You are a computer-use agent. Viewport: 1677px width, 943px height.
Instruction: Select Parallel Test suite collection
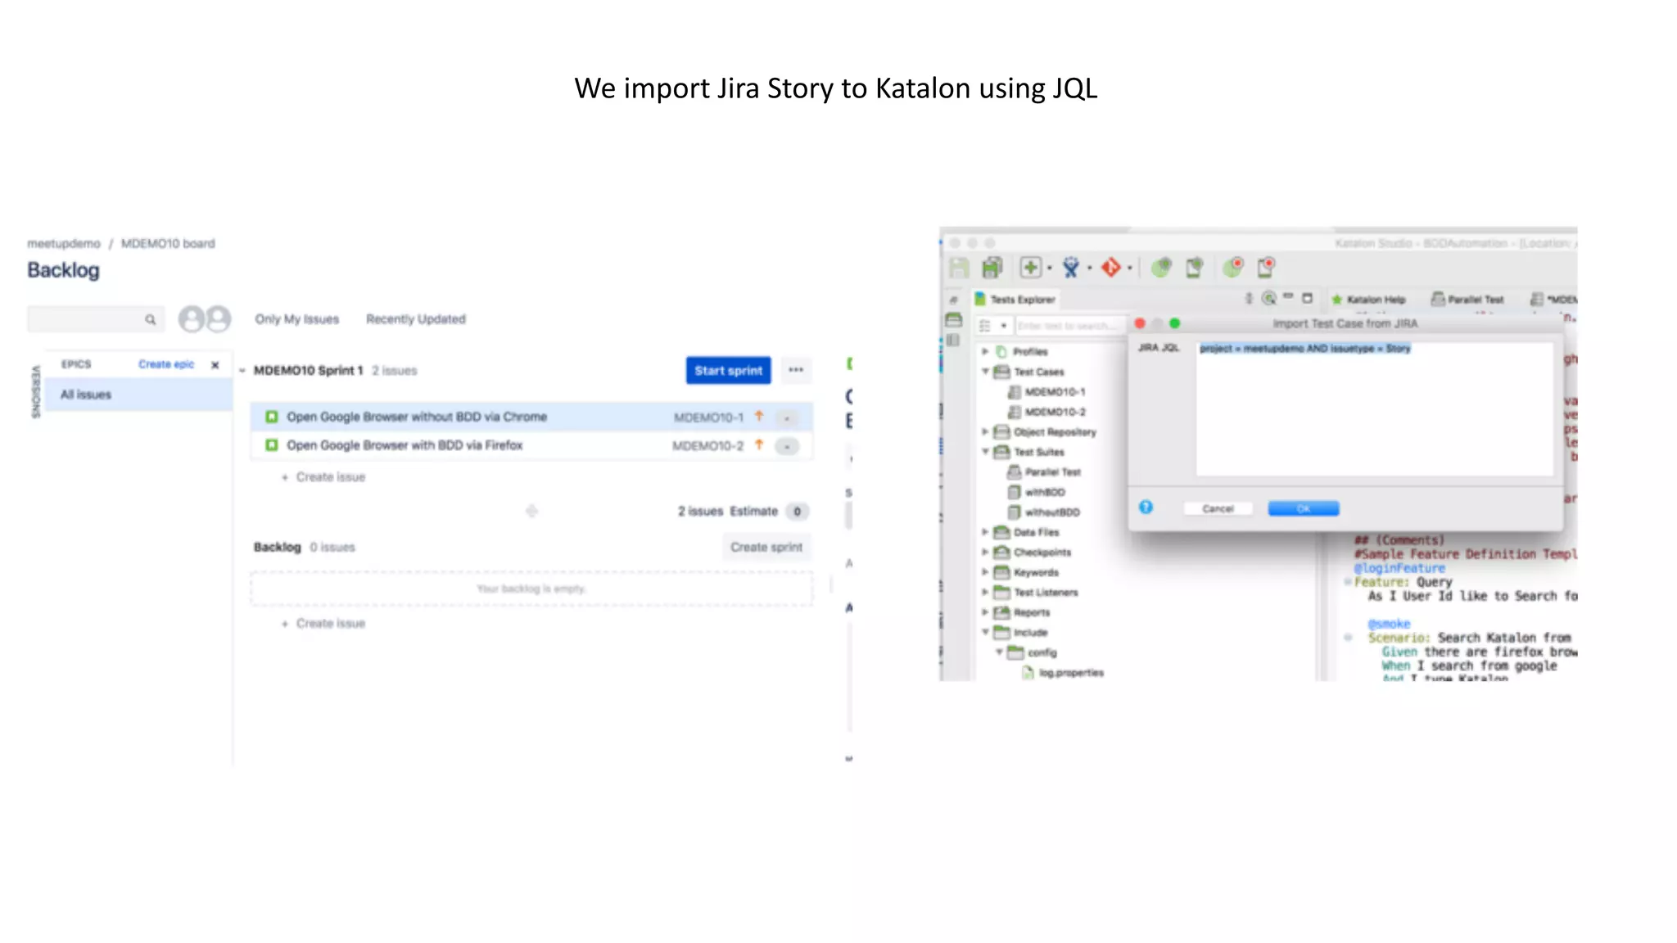1044,472
